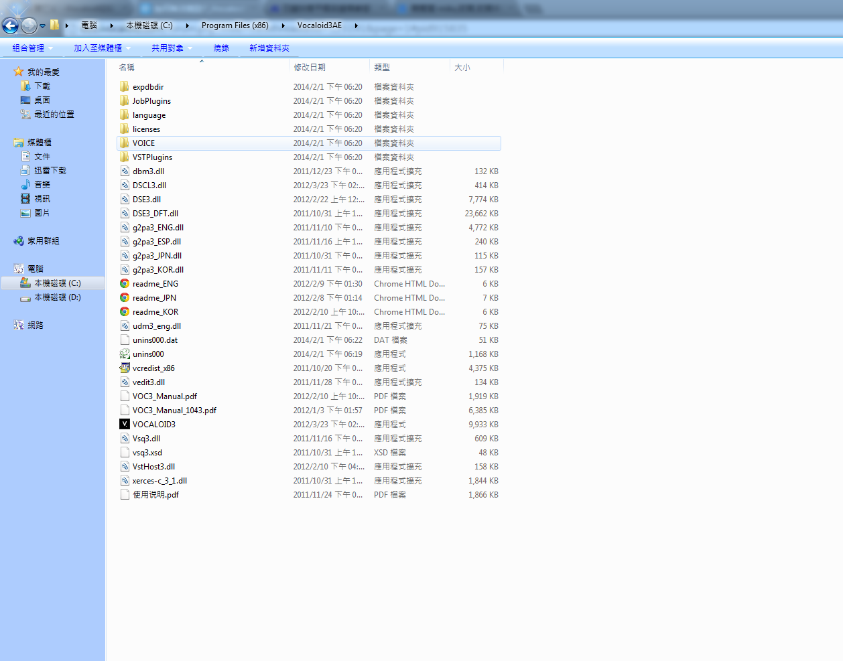Click the 新增資料夾 button
The width and height of the screenshot is (843, 661).
[269, 48]
